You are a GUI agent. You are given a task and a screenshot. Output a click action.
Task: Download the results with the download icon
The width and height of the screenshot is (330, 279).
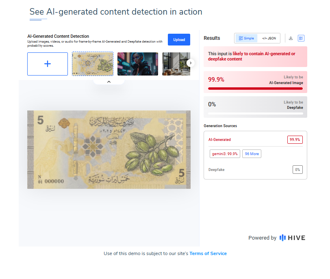[x=291, y=38]
